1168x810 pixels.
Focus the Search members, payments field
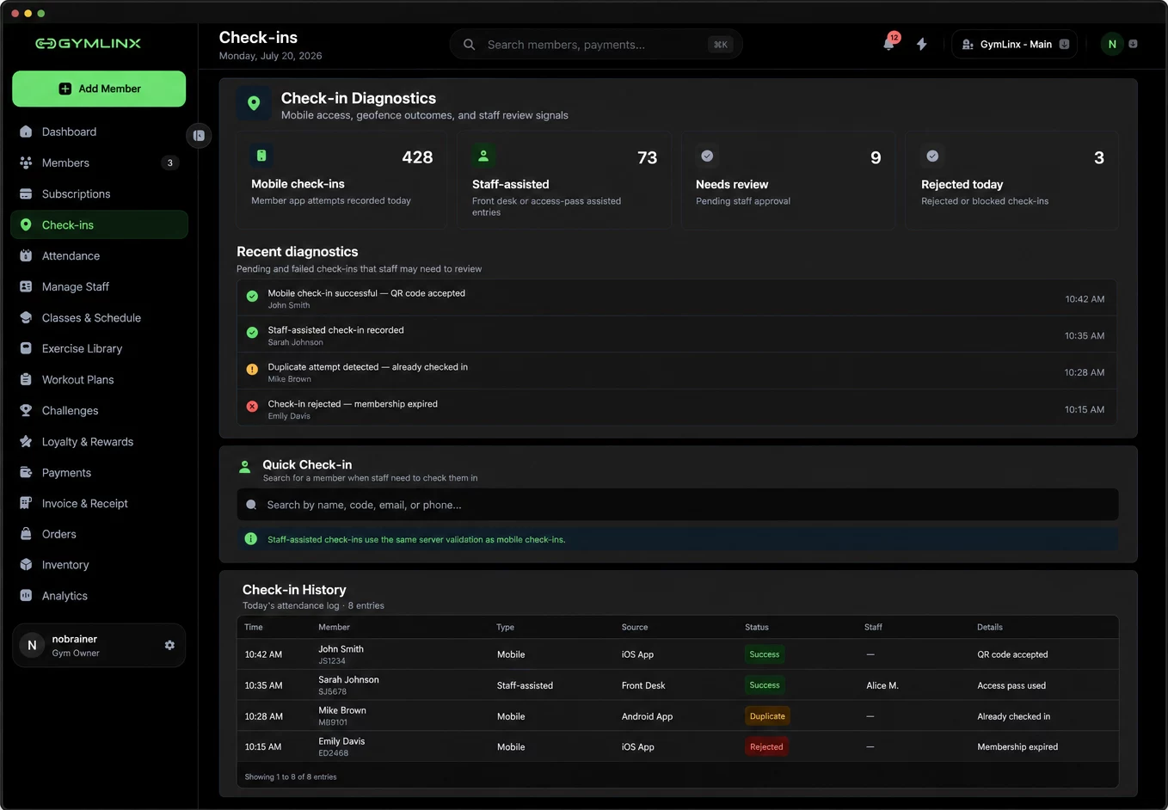tap(596, 45)
